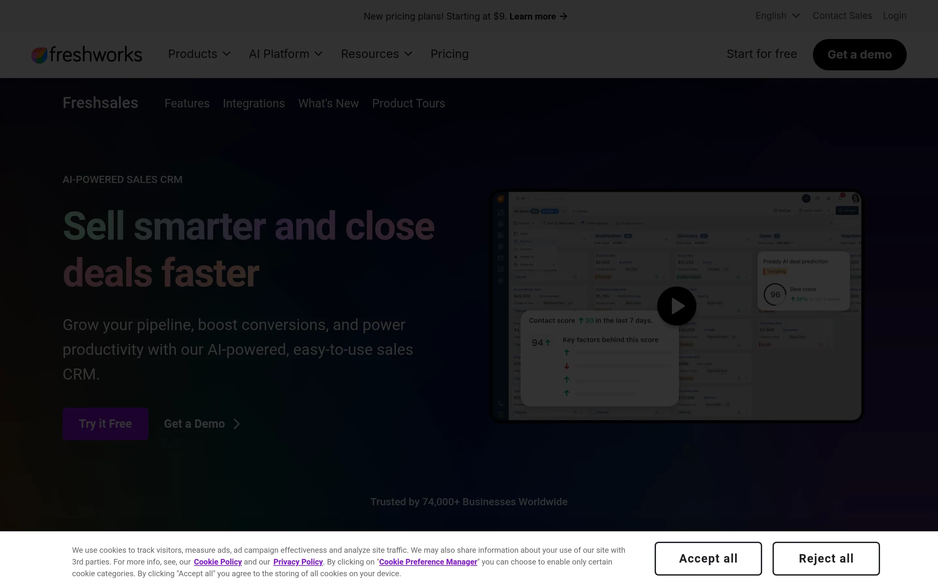The height and width of the screenshot is (586, 938).
Task: Open the Cookie Policy link
Action: [x=218, y=562]
